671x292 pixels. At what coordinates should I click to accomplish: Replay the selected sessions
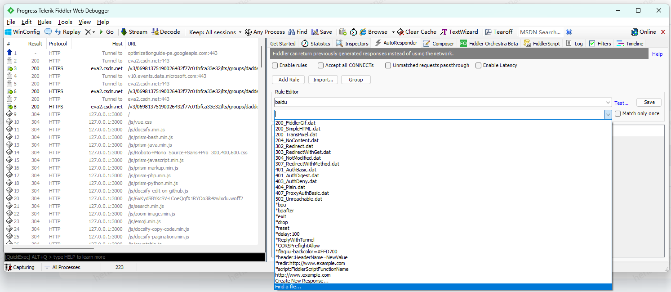(67, 32)
